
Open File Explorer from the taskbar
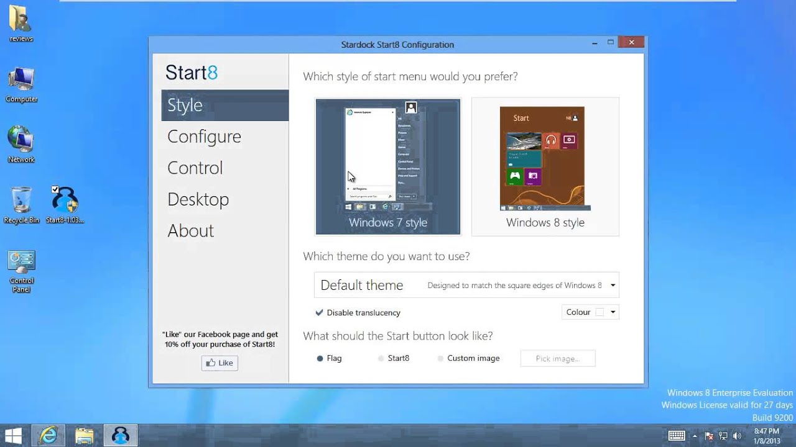[x=85, y=435]
